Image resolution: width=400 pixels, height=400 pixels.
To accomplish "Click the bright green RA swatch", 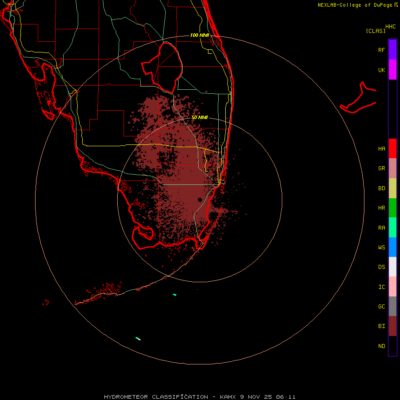I will tap(392, 228).
